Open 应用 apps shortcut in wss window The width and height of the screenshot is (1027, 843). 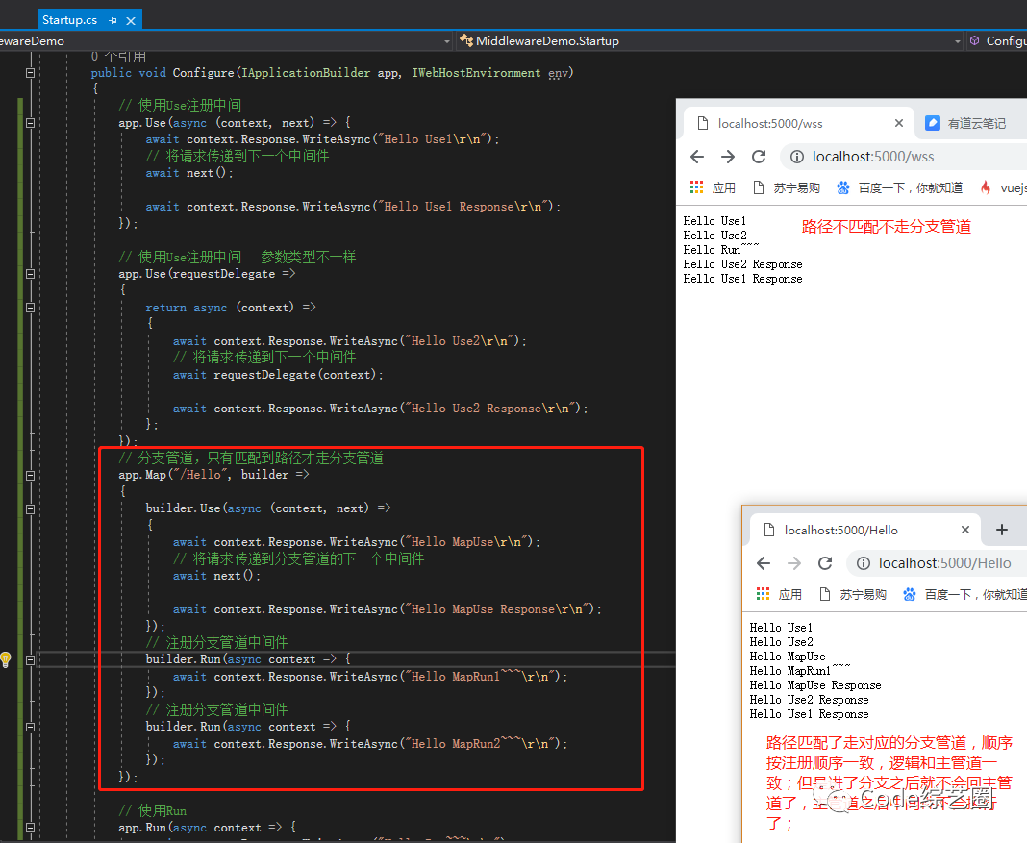[713, 187]
